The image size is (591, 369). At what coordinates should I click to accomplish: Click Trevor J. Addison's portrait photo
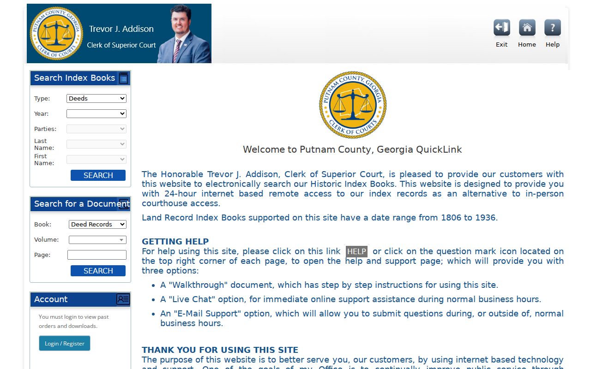184,34
